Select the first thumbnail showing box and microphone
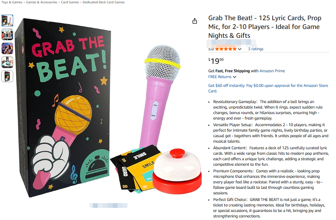The height and width of the screenshot is (220, 336). point(7,21)
